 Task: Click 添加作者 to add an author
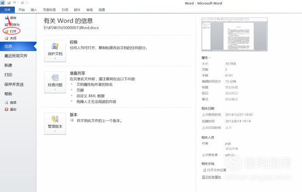[231, 149]
